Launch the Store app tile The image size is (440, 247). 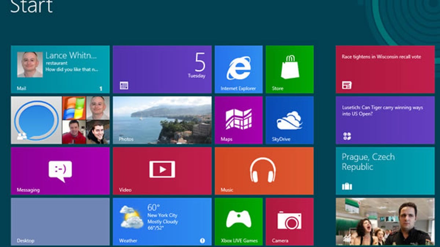pyautogui.click(x=289, y=69)
